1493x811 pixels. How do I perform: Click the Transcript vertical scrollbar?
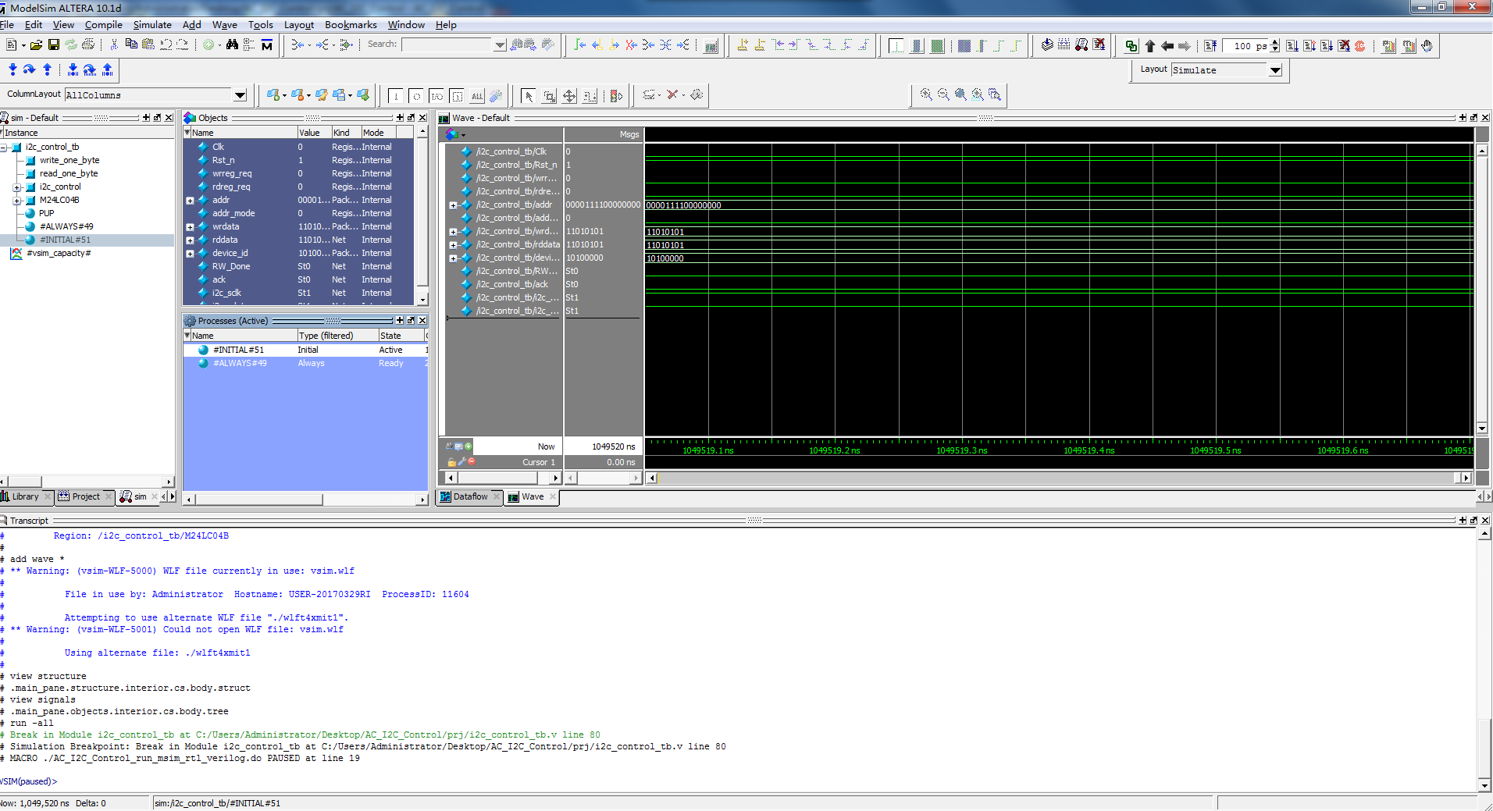[x=1484, y=660]
